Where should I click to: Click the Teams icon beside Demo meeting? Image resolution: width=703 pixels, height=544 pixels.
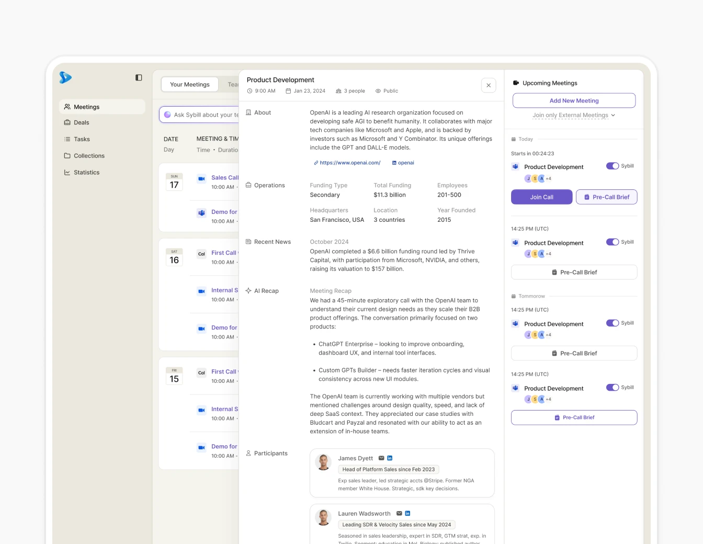pos(201,213)
